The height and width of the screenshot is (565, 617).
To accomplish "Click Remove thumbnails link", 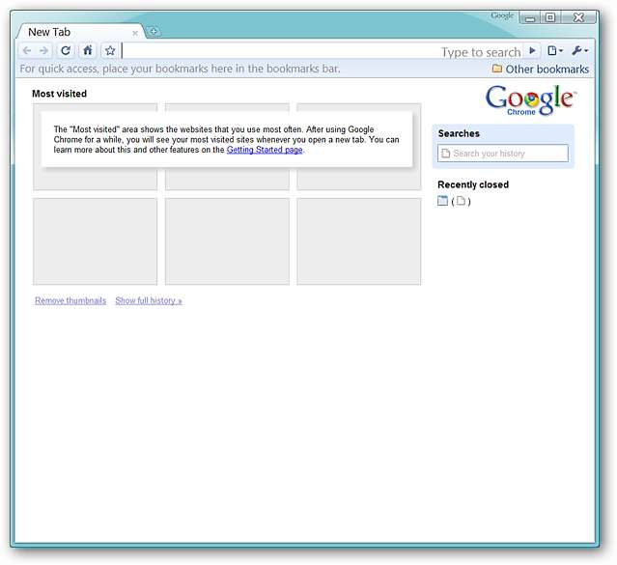I will (70, 300).
